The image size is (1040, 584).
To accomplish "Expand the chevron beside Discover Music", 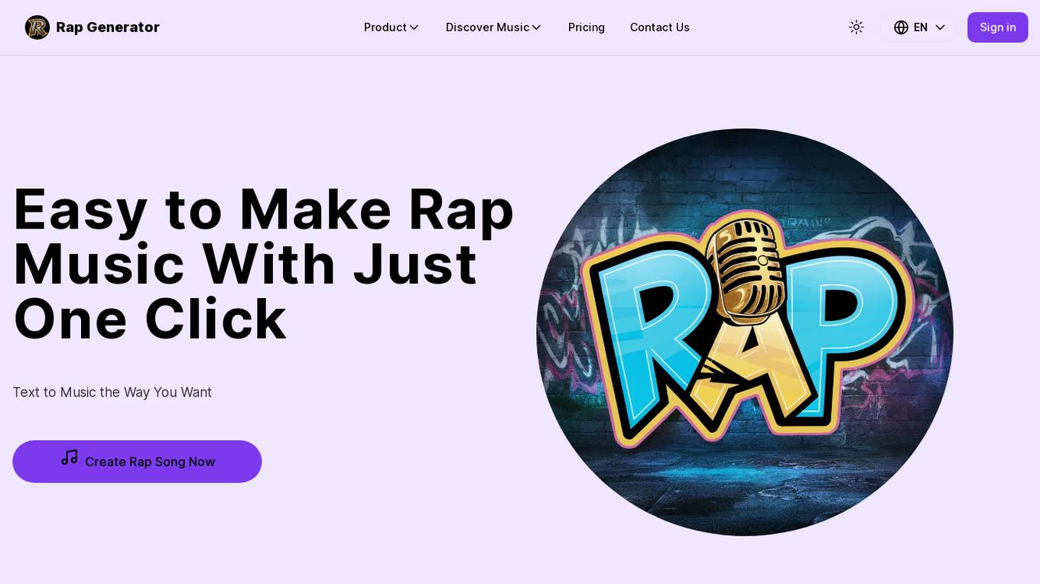I will 537,28.
